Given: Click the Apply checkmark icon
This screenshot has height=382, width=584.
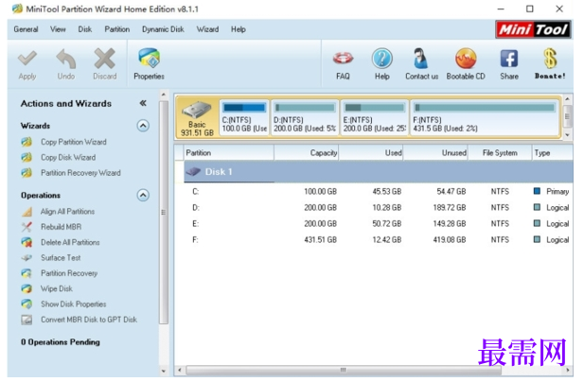Looking at the screenshot, I should [x=27, y=59].
